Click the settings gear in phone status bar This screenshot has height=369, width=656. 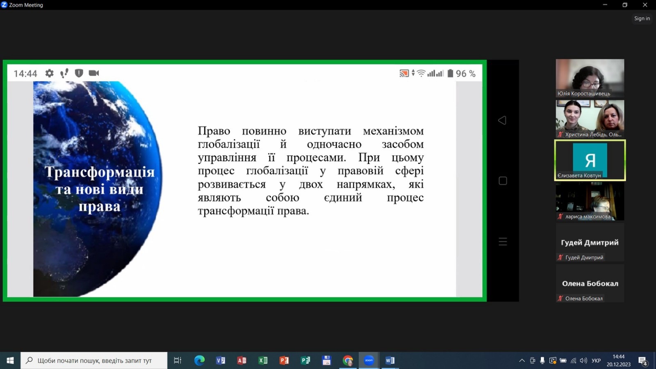pyautogui.click(x=49, y=73)
